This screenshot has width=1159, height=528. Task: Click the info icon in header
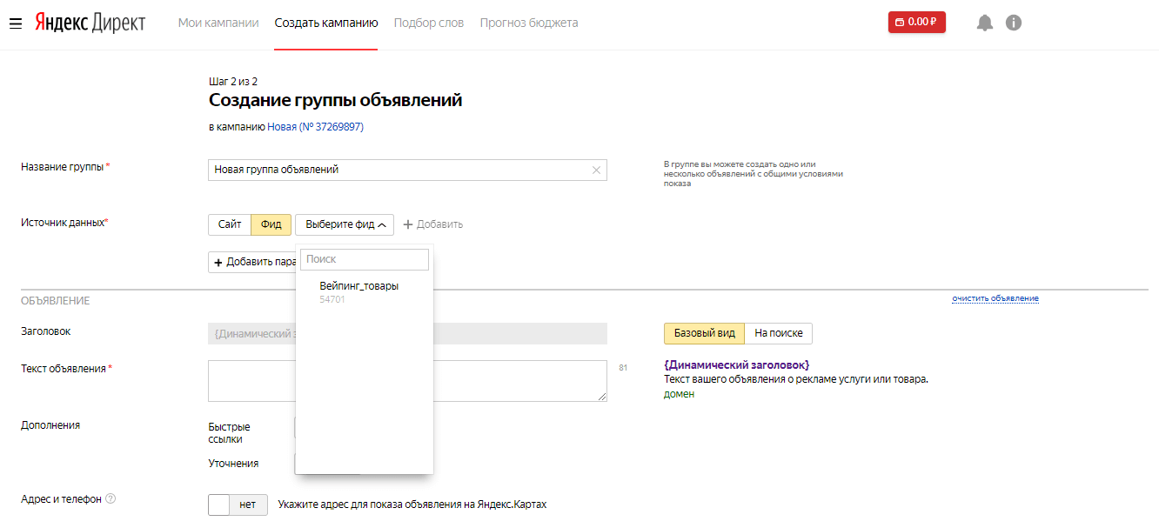pyautogui.click(x=1013, y=23)
